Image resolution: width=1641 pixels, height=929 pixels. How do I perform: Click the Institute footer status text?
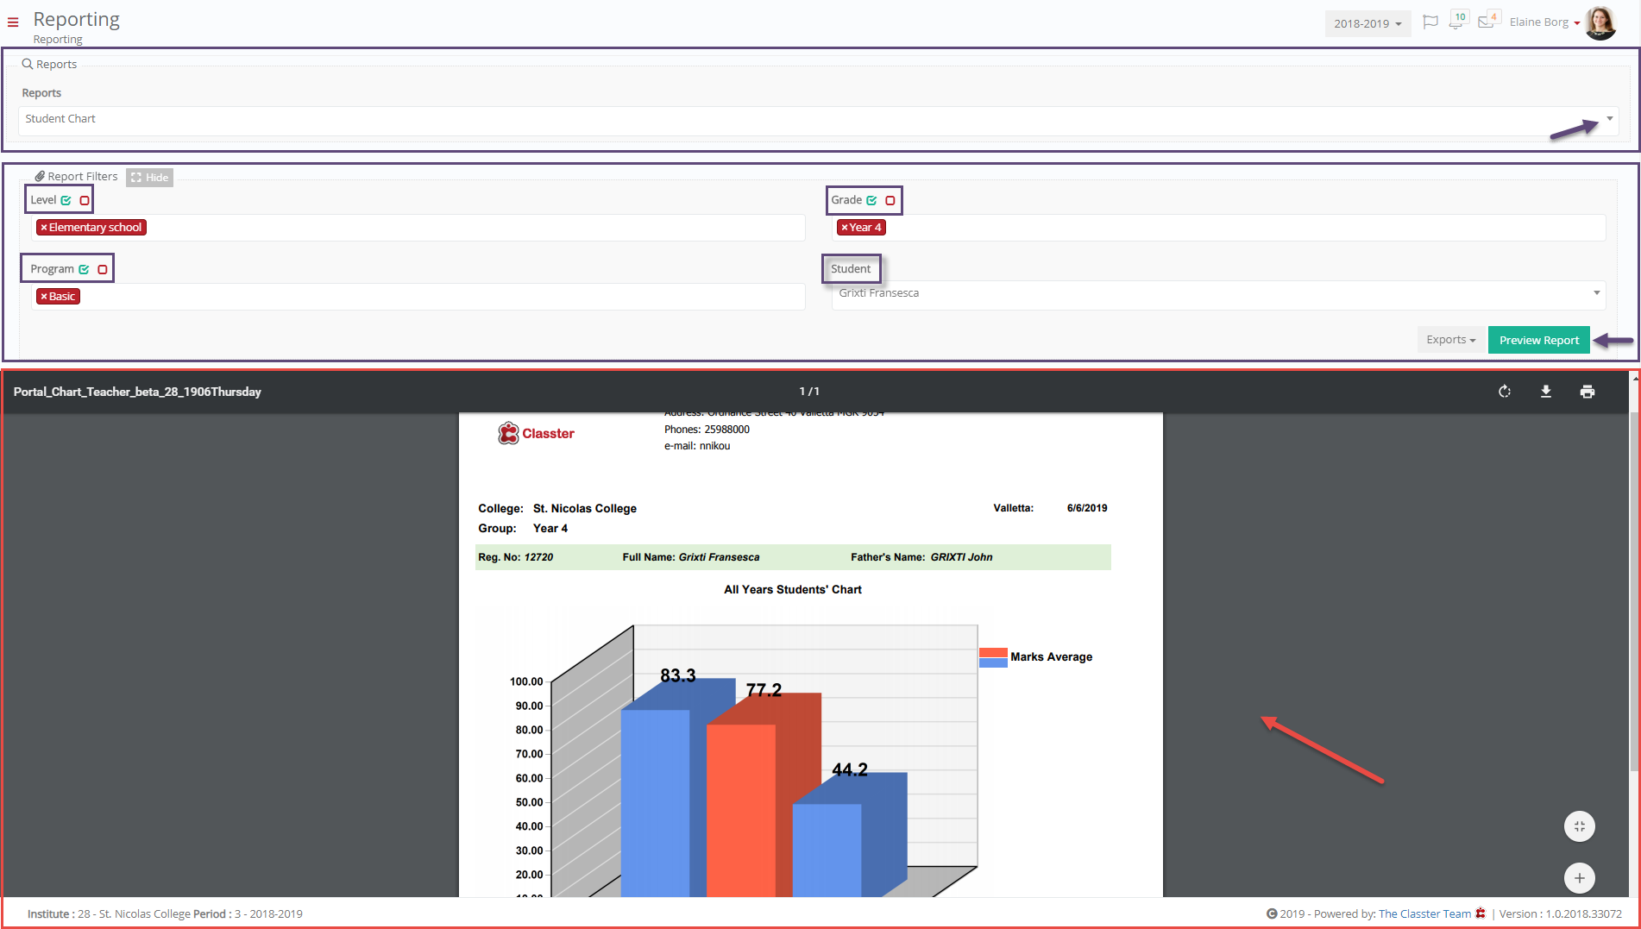click(165, 913)
